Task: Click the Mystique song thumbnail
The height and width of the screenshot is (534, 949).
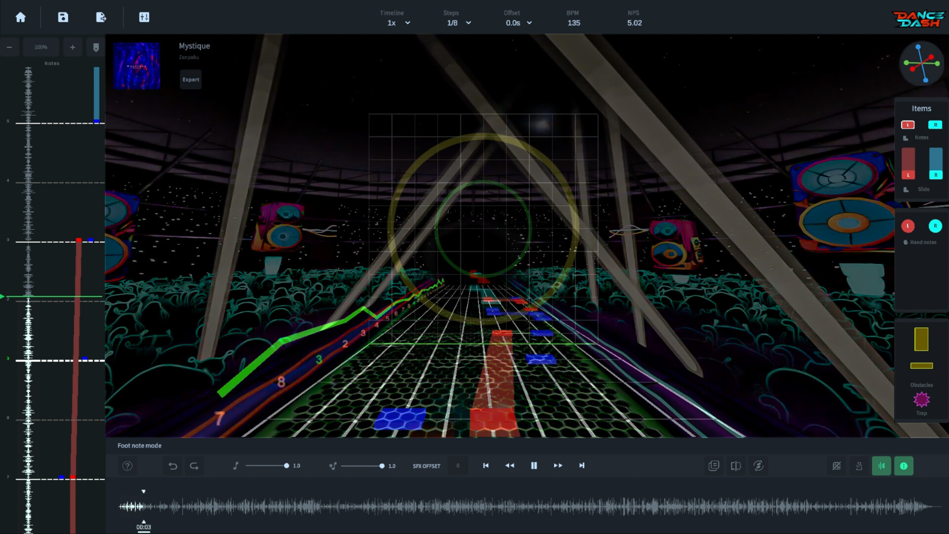Action: (136, 65)
